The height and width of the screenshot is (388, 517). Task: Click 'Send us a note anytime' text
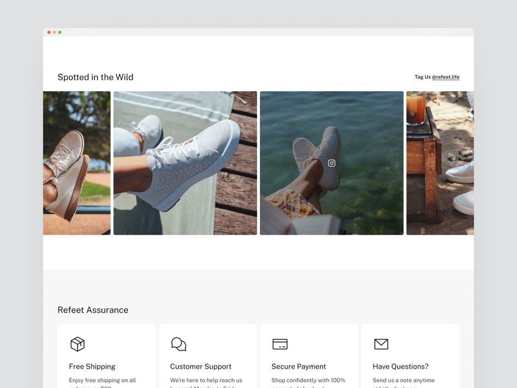tap(403, 380)
